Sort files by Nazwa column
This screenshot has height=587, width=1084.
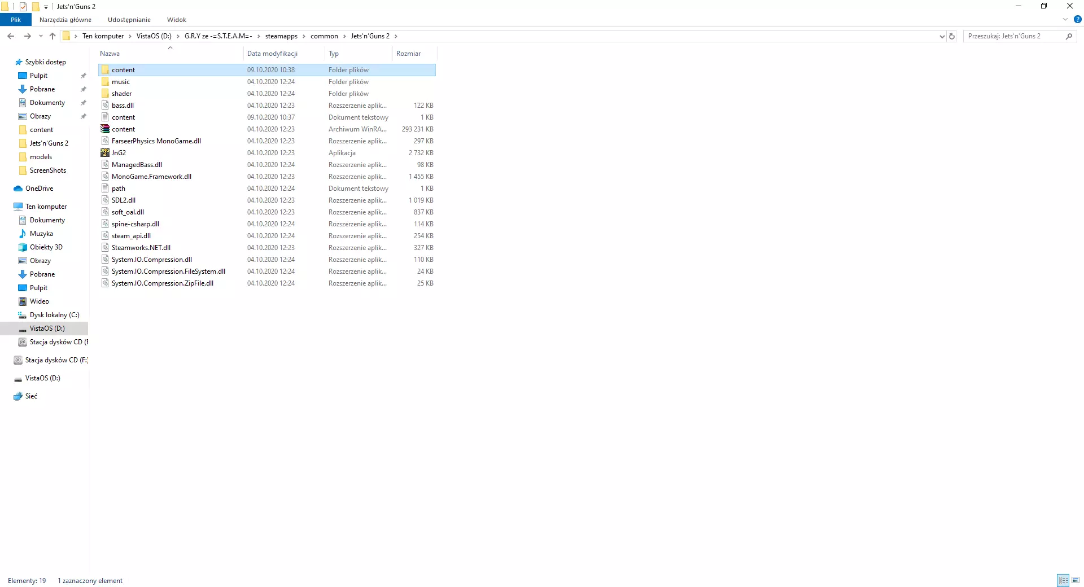171,54
